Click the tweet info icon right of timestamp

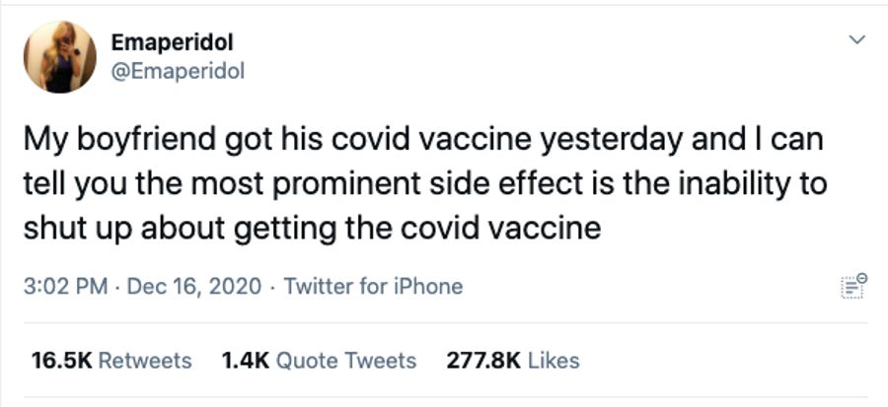click(x=853, y=287)
